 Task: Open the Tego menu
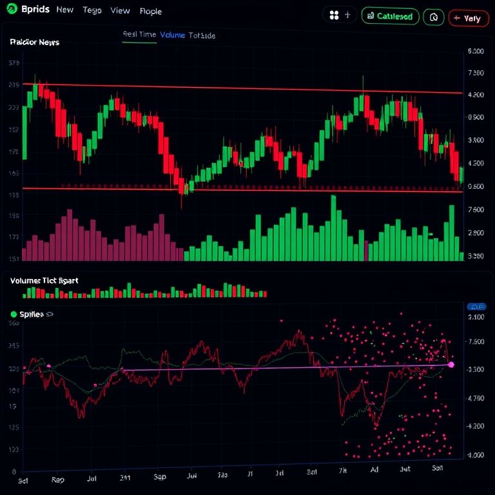[x=92, y=11]
